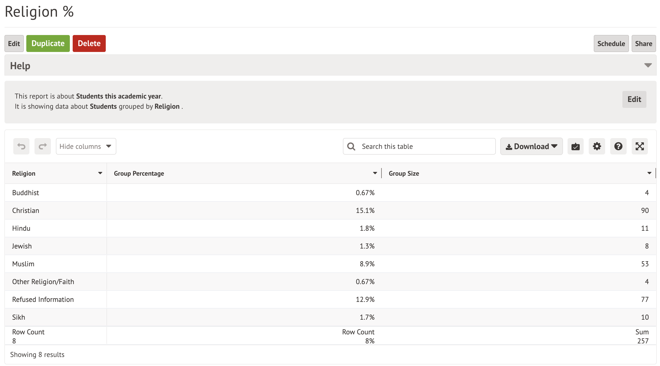The height and width of the screenshot is (366, 660).
Task: Select the Christian row
Action: 25,210
